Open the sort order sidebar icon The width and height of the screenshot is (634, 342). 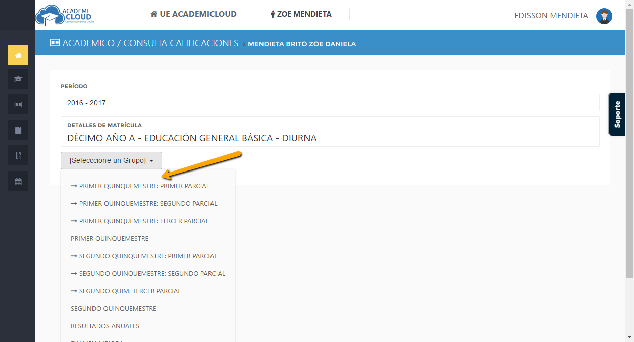pos(18,155)
